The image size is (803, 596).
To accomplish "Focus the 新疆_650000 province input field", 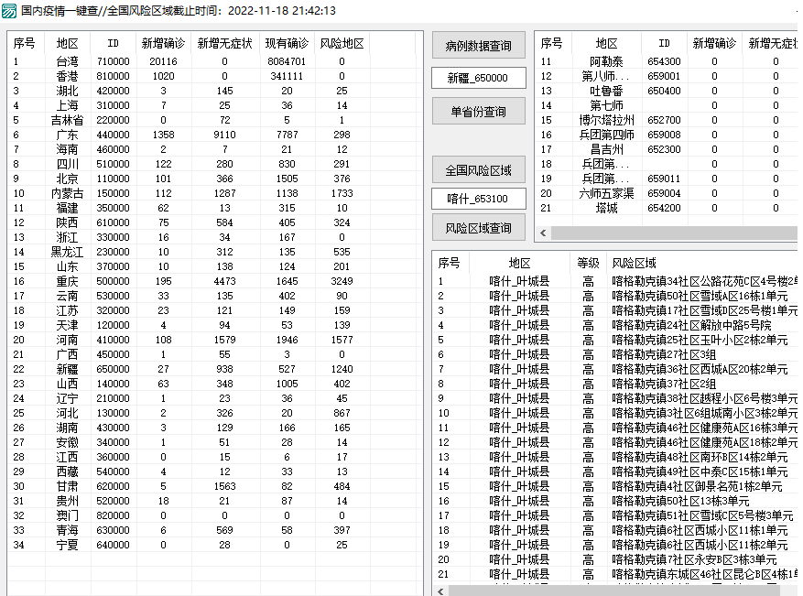I will [478, 79].
